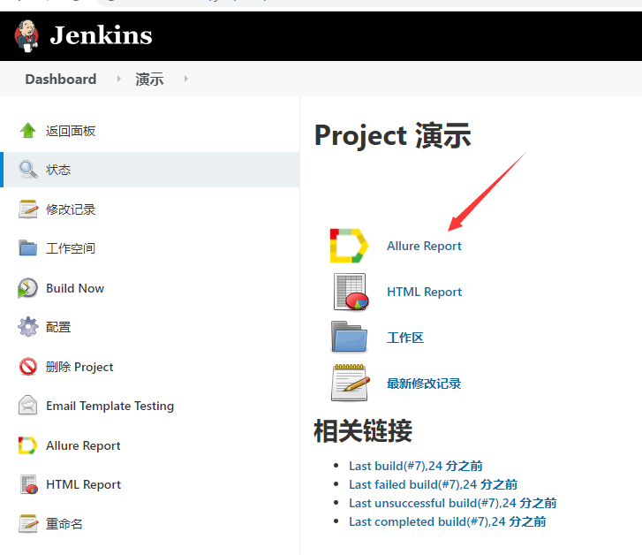The width and height of the screenshot is (642, 555).
Task: Click the green up arrow 返回面板 icon
Action: (x=28, y=130)
